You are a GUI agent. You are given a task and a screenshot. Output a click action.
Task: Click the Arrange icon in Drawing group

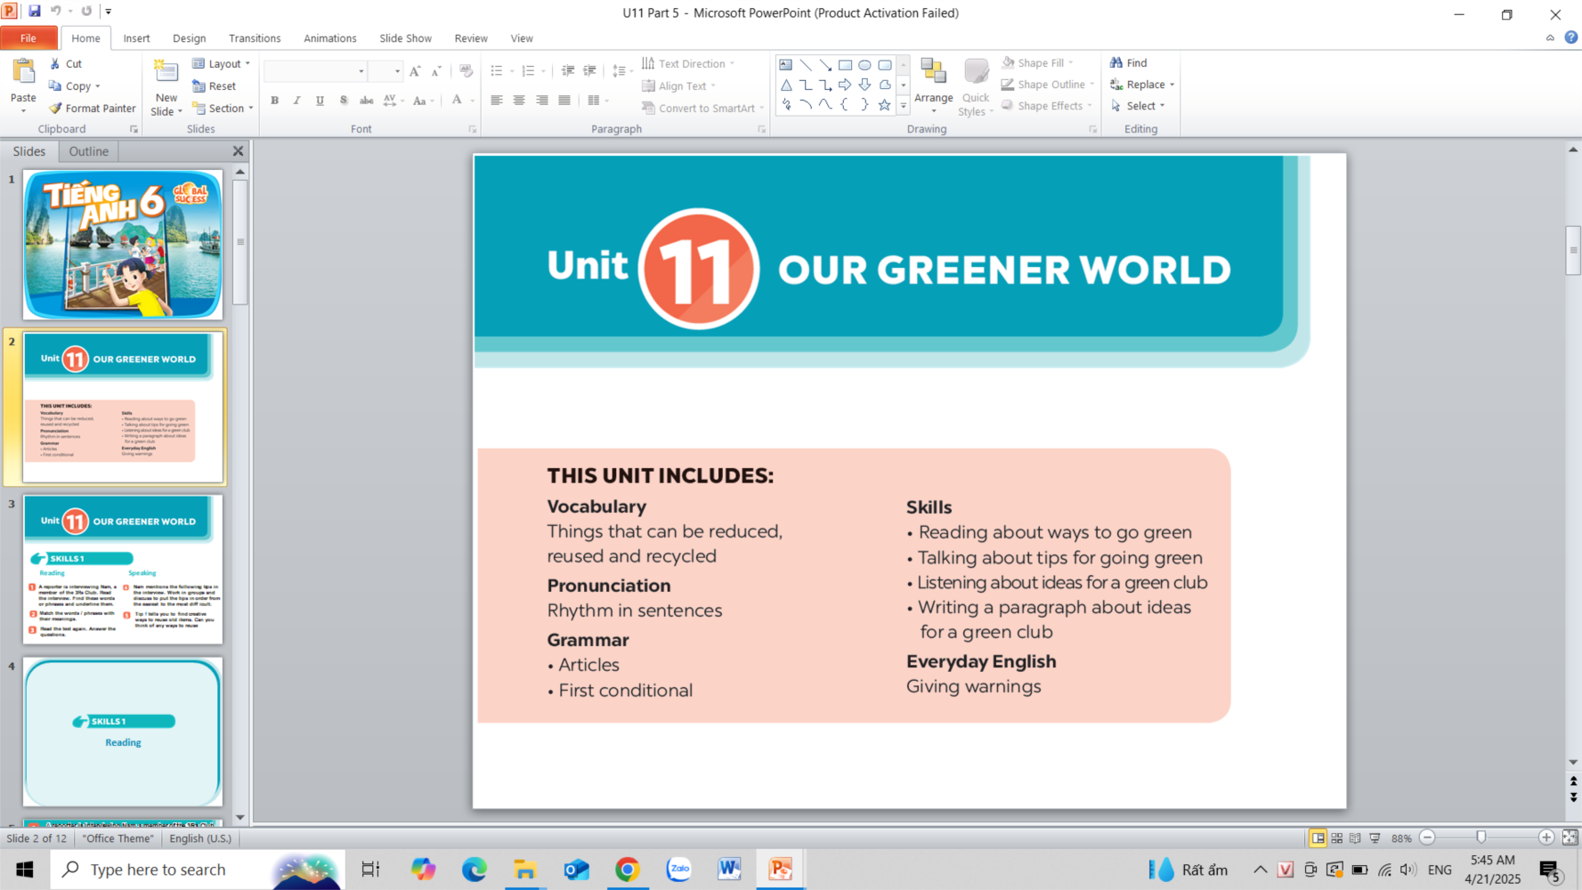click(x=933, y=73)
